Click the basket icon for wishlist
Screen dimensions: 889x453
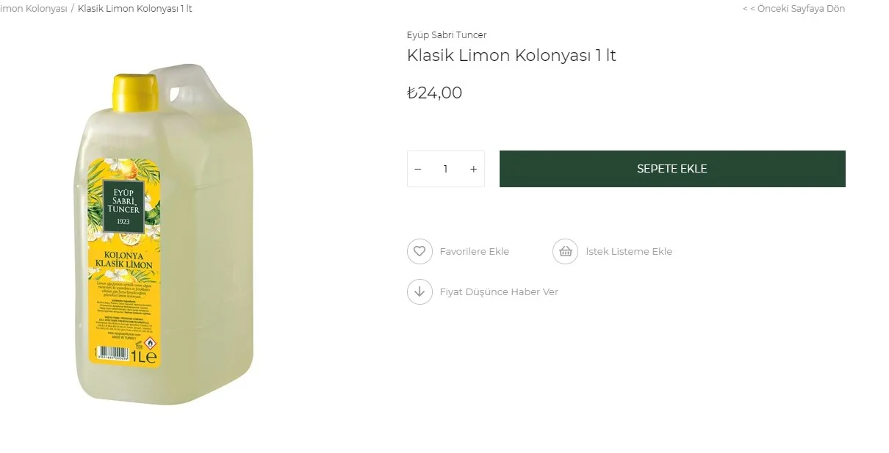565,251
